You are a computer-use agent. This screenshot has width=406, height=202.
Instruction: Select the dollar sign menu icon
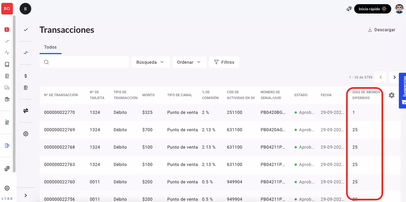pyautogui.click(x=26, y=76)
